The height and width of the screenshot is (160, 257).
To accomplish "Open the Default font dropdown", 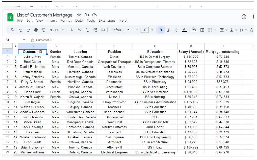I will point(120,30).
